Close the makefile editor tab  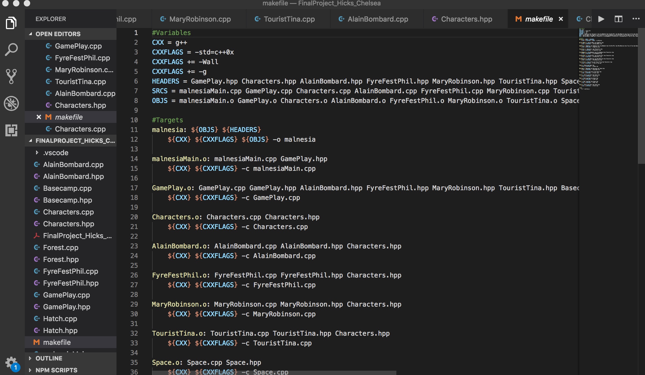561,19
